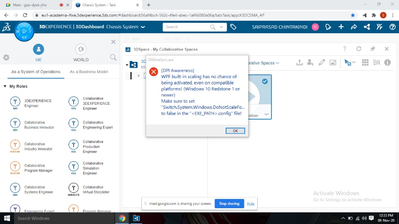The width and height of the screenshot is (399, 224).
Task: Click the Share arrow icon in top bar
Action: pos(354,27)
